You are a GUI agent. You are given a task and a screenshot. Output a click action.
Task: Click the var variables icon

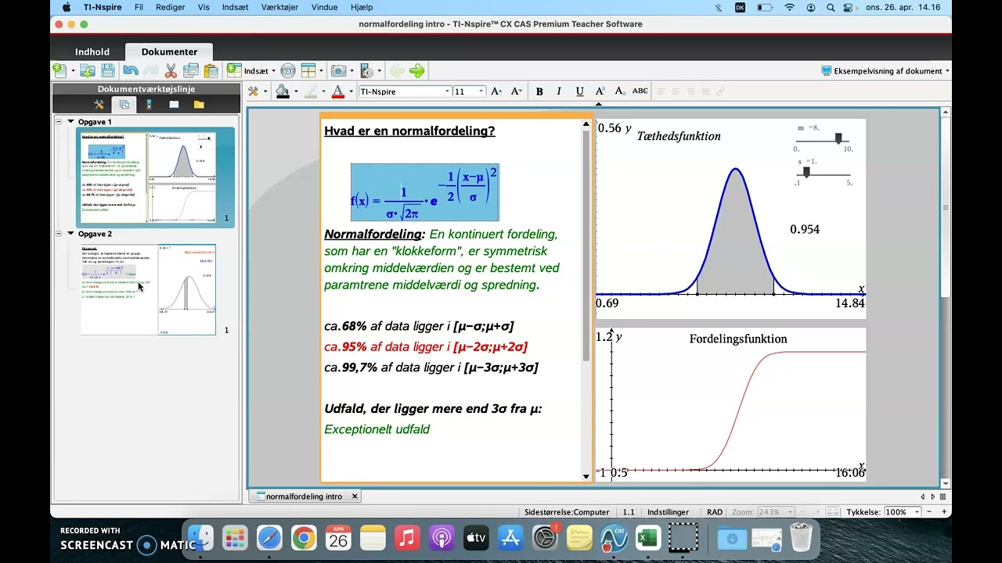287,71
